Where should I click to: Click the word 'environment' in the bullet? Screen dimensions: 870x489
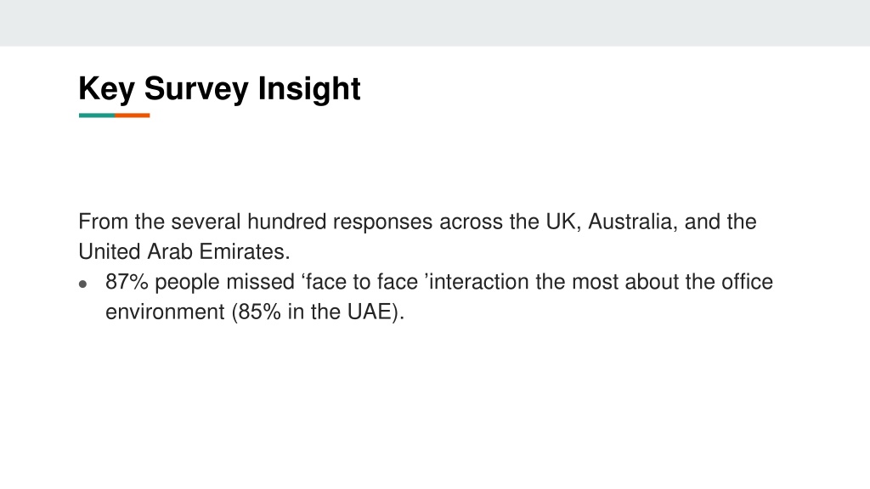(165, 312)
